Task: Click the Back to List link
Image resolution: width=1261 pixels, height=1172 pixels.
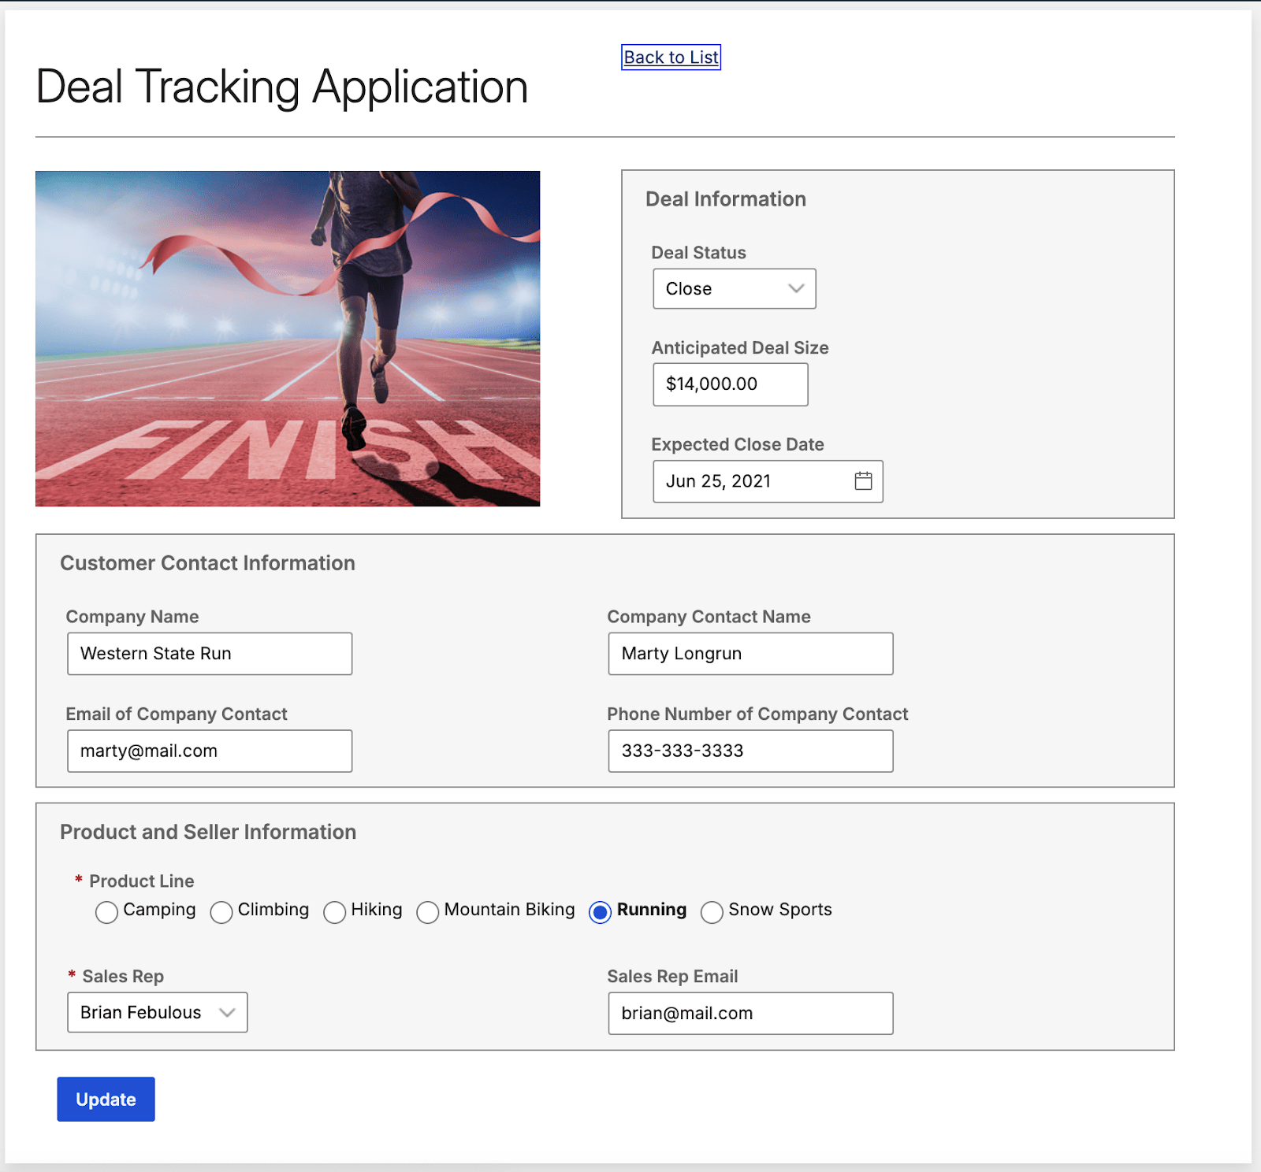Action: pyautogui.click(x=670, y=57)
